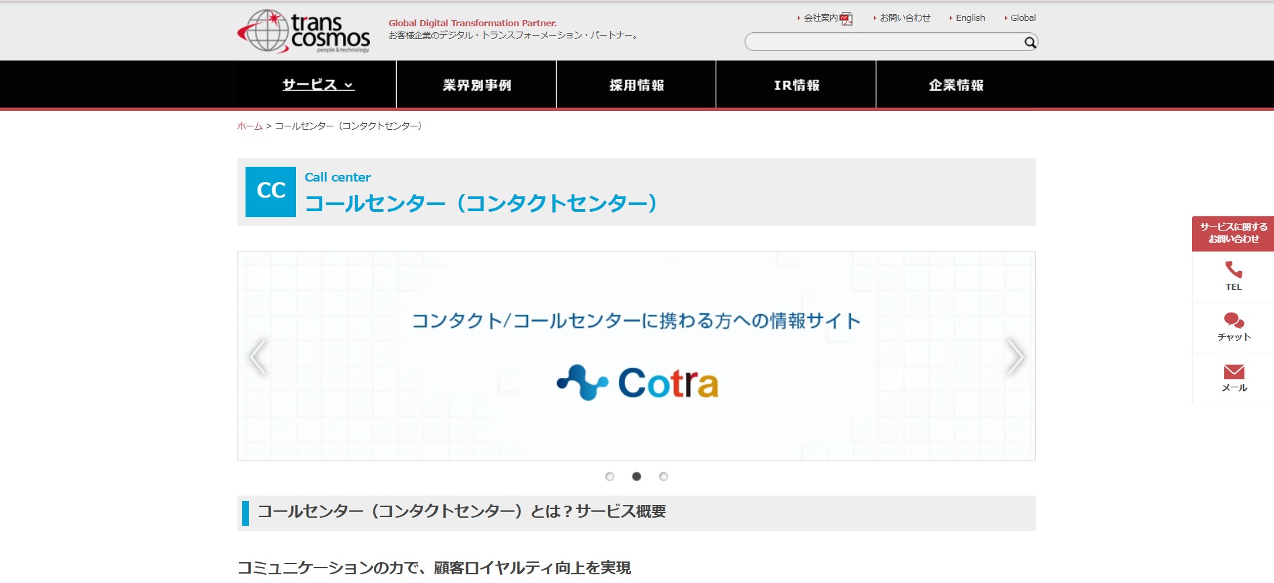Click the search magnifier icon
Screen dimensions: 1274x583
coord(1030,42)
